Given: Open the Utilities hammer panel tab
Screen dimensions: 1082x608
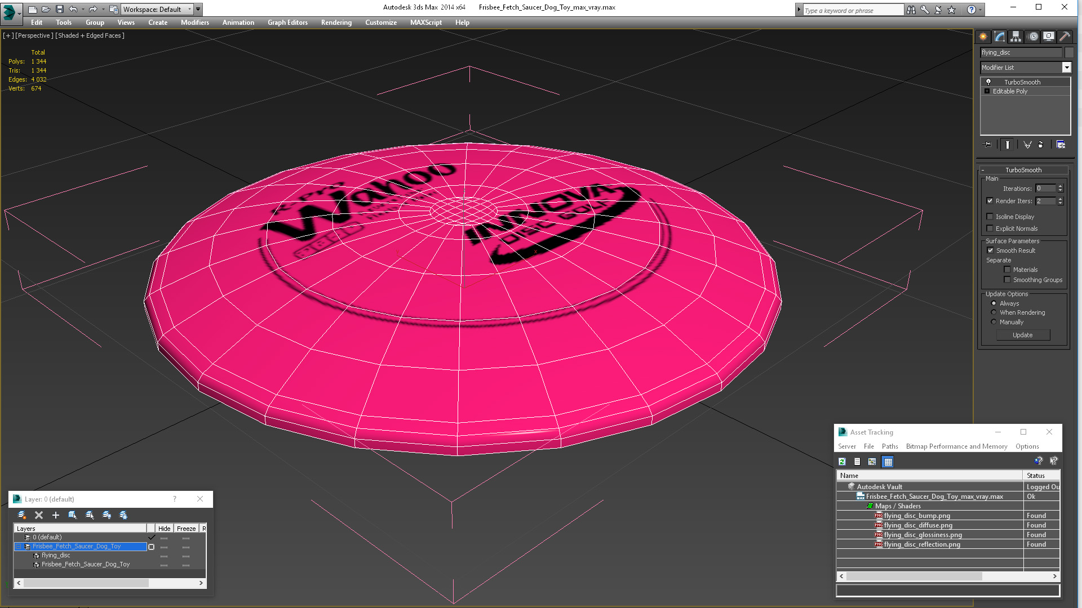Looking at the screenshot, I should [x=1065, y=37].
